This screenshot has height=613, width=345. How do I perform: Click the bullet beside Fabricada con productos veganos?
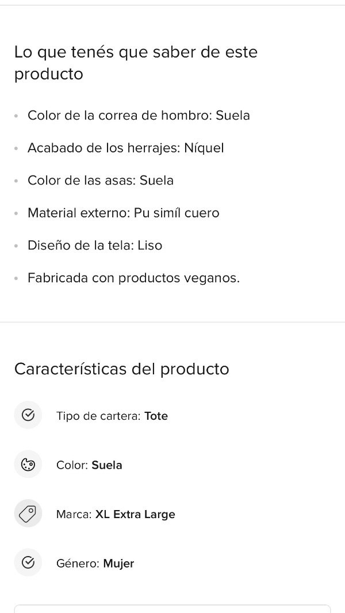click(16, 278)
